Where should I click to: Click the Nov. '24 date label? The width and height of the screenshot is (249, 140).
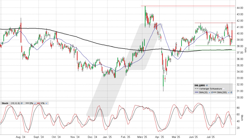pyautogui.click(x=75, y=137)
